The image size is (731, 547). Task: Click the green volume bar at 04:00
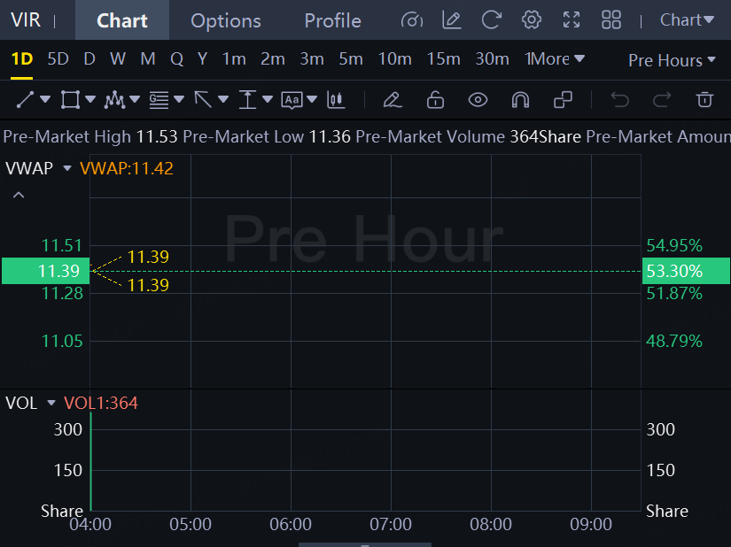[x=91, y=461]
